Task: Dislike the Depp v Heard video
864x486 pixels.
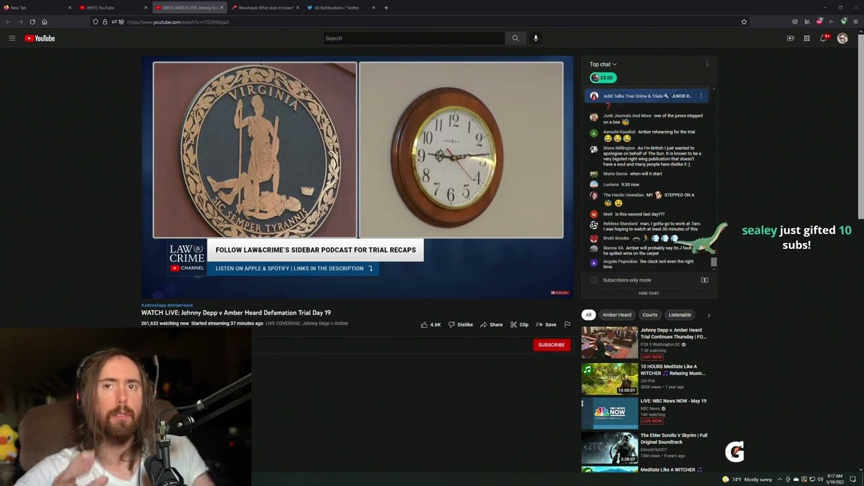Action: [460, 325]
